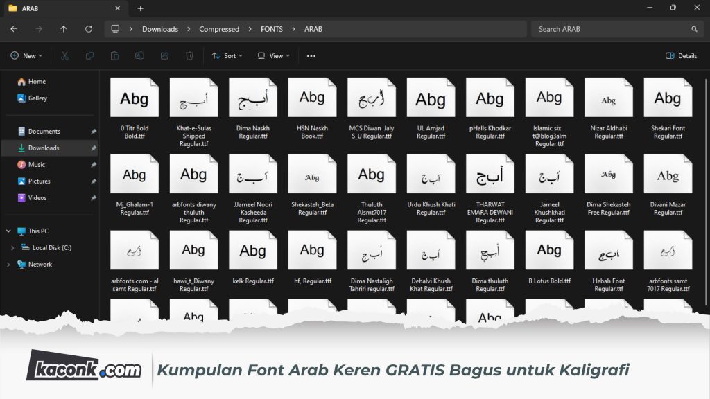Unpin Music from Quick access
Screen dimensions: 710x399
click(94, 165)
